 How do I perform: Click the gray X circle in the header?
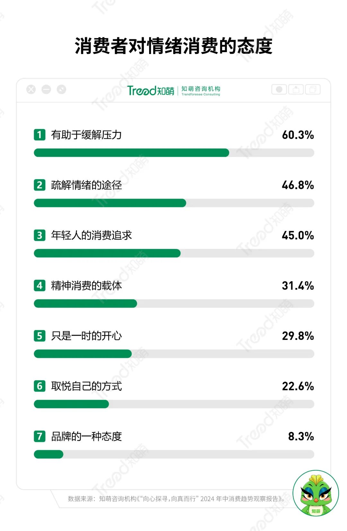31,89
